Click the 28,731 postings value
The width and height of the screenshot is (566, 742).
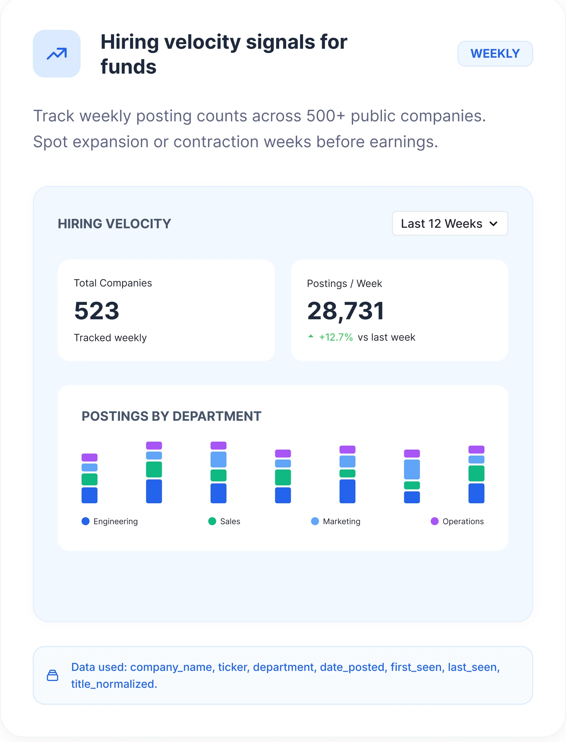pos(346,311)
